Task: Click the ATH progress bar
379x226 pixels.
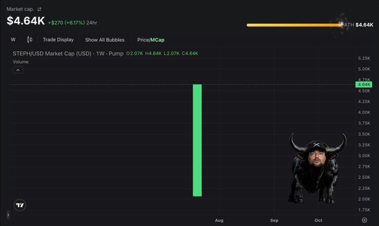Action: pos(294,25)
